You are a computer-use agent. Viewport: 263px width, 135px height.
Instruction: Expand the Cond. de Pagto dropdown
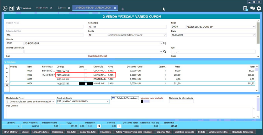(107, 101)
